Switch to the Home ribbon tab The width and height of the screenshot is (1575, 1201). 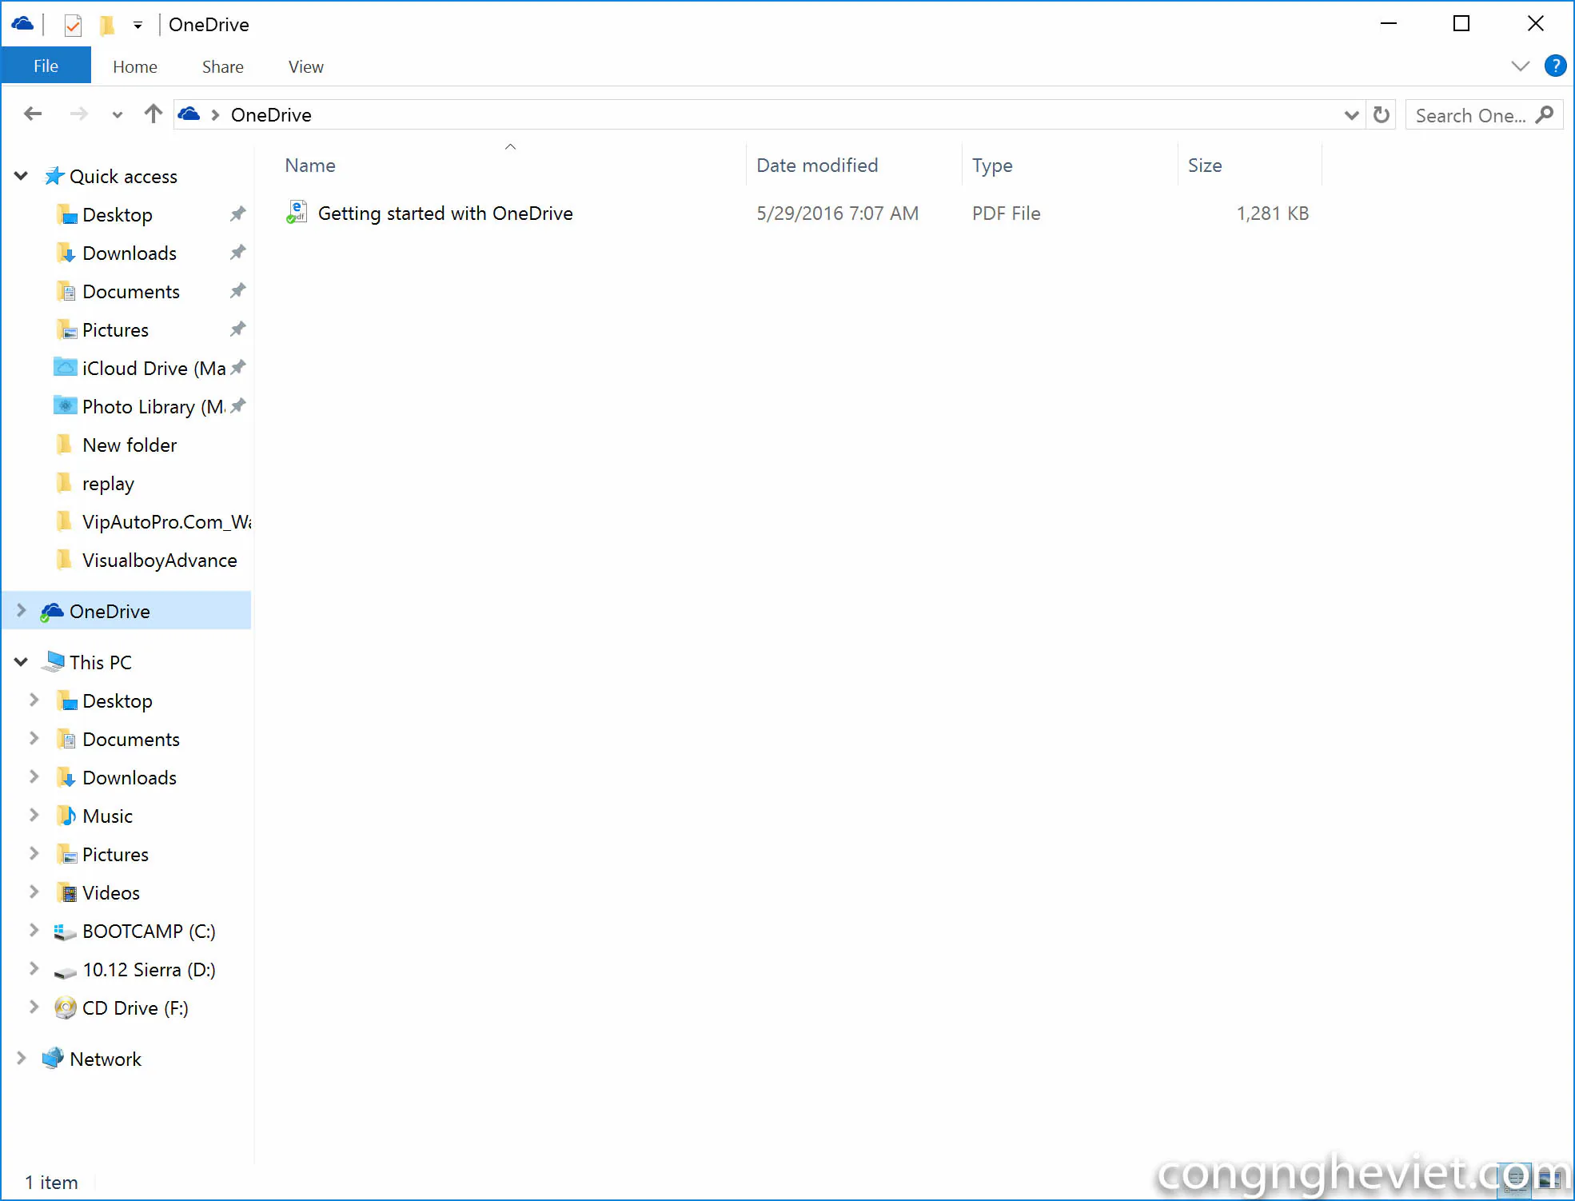point(134,67)
